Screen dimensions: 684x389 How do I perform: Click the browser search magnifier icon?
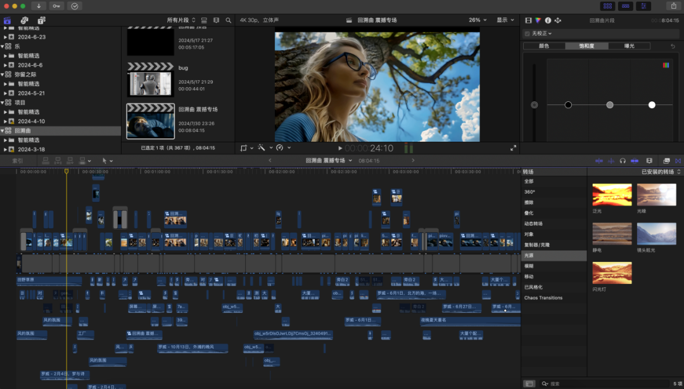tap(228, 20)
